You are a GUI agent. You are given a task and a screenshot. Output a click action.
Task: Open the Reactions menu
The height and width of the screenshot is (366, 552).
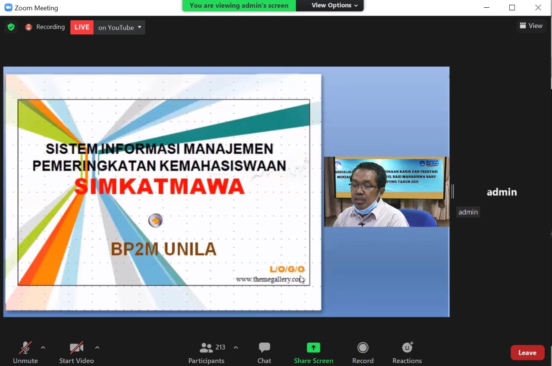407,353
